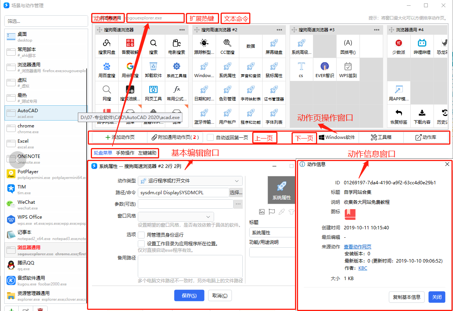
Task: Open the 吾爱破解 action tile
Action: (x=130, y=46)
